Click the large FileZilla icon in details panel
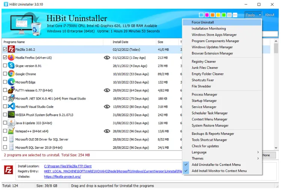Viewport: 281px width, 190px height. (8, 170)
